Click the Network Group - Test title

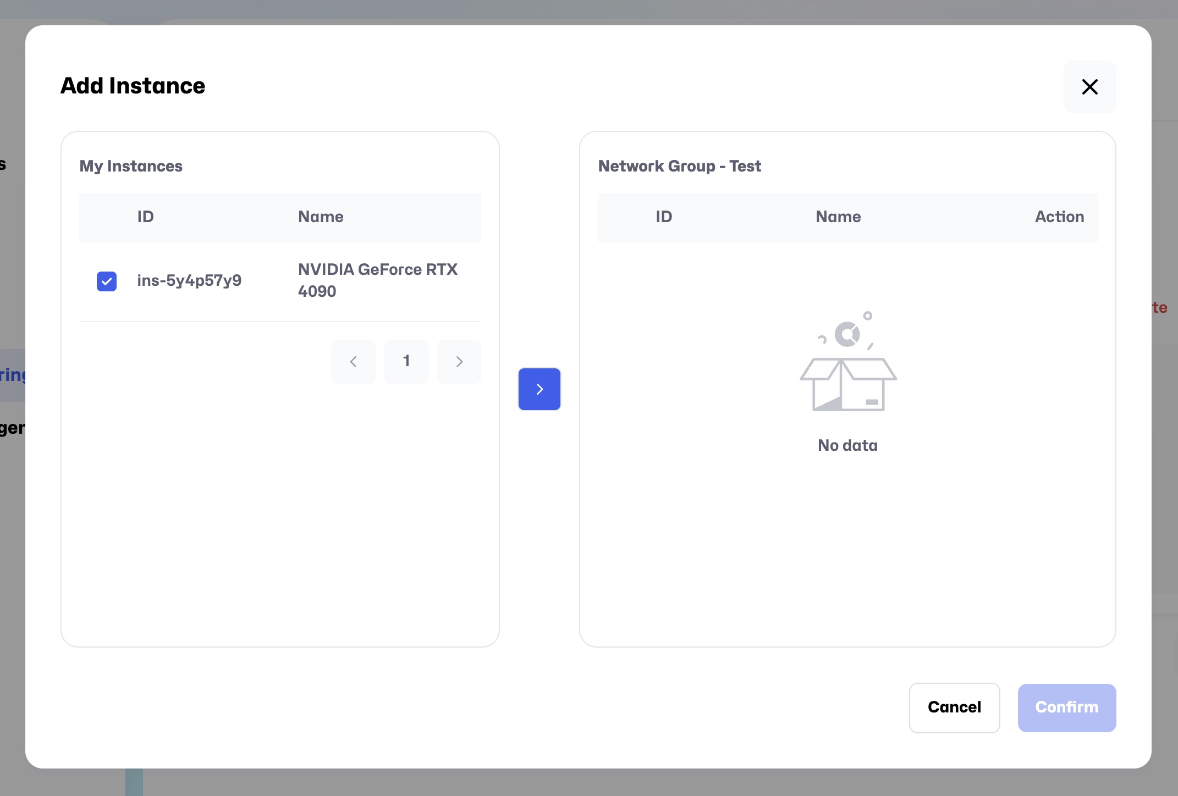point(679,166)
